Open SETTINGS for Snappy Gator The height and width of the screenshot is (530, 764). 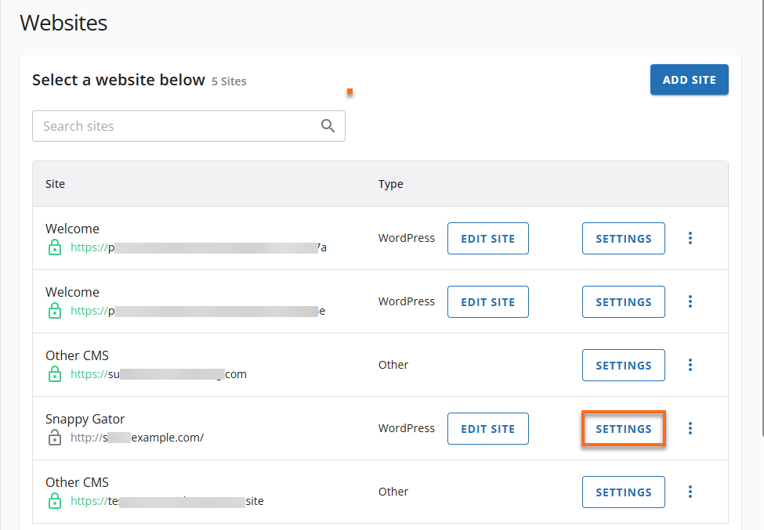pyautogui.click(x=623, y=428)
